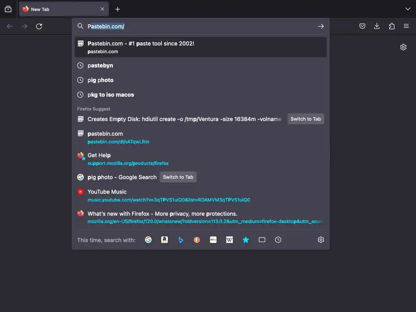This screenshot has height=312, width=416.
Task: Open the Downloads panel
Action: 377,26
